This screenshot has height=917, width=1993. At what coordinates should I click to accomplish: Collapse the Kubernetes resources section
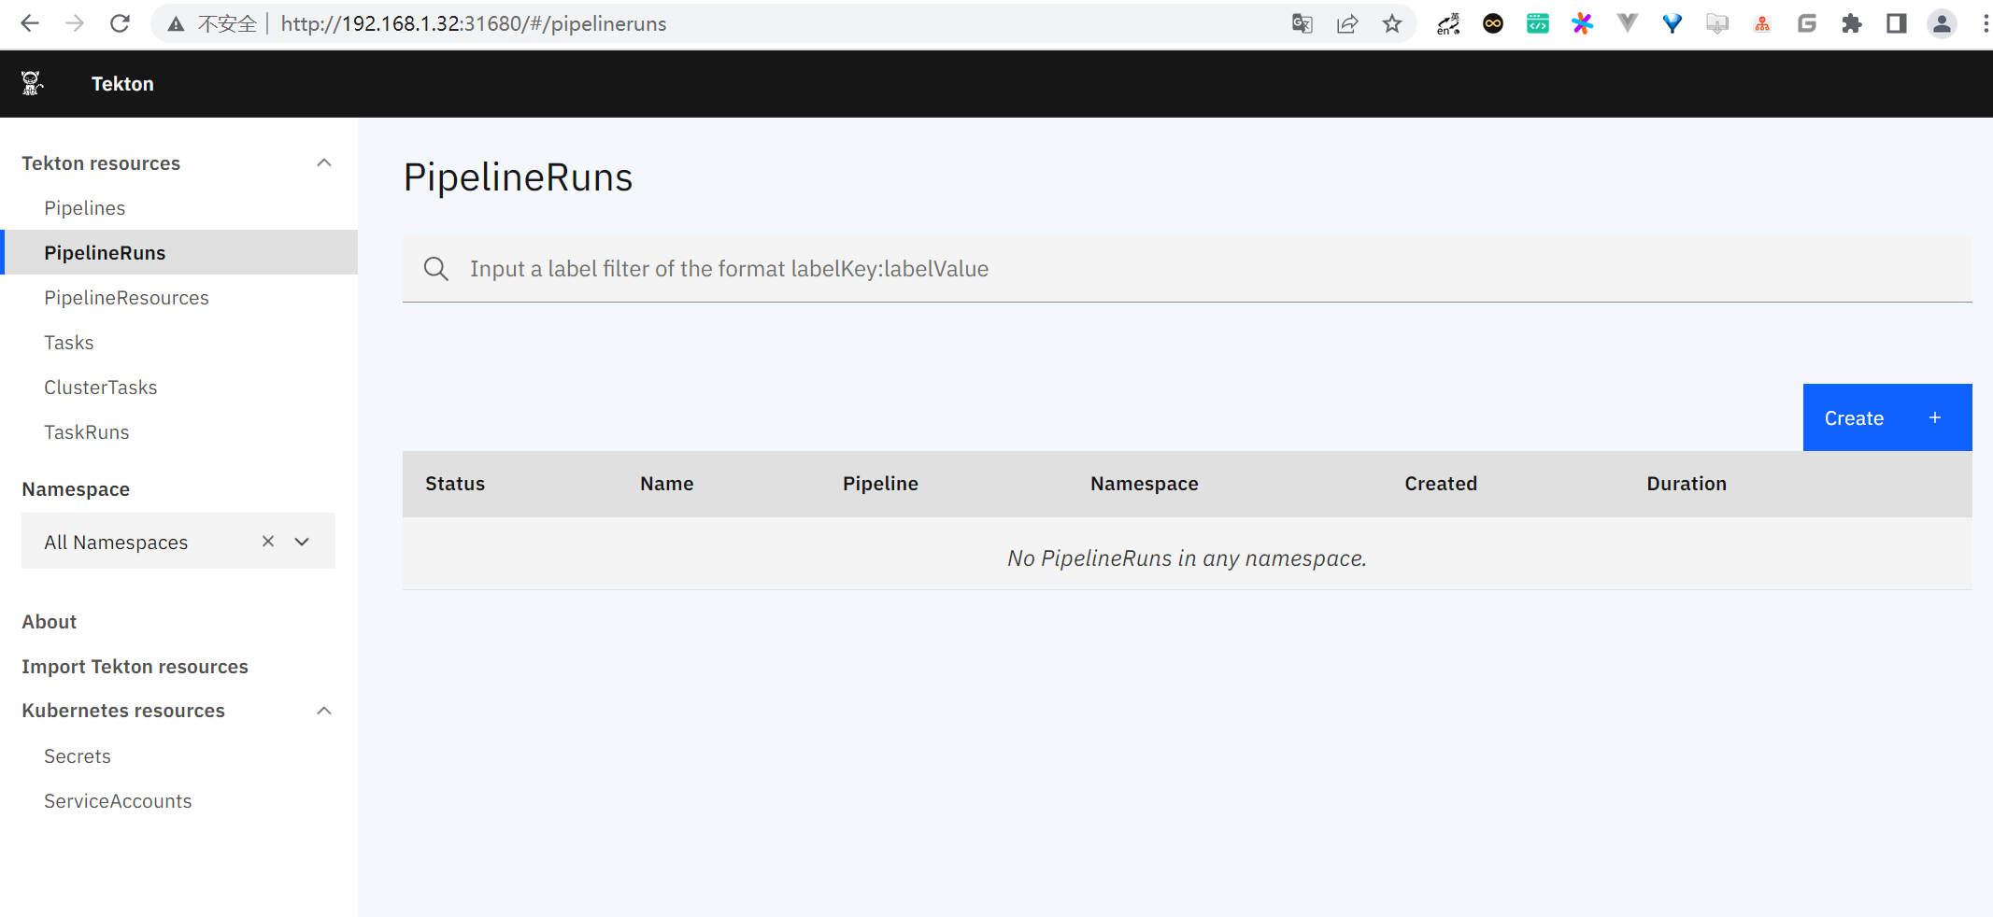pos(324,711)
